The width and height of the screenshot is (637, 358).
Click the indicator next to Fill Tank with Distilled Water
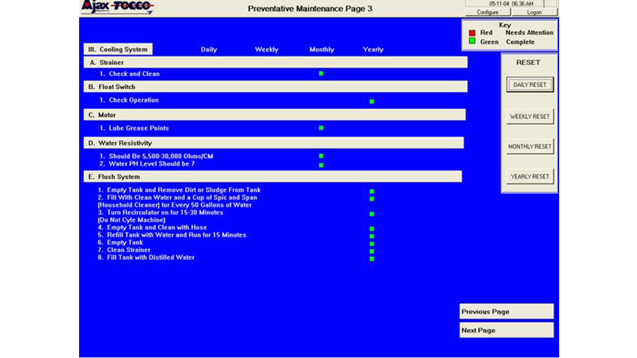[372, 258]
